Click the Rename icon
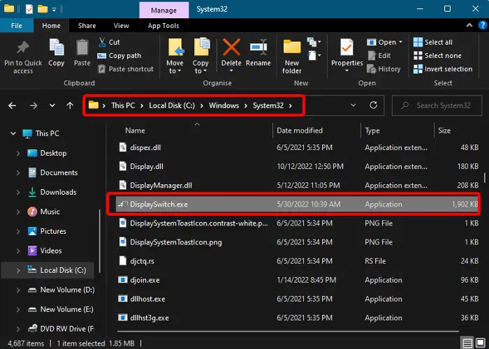 (258, 47)
